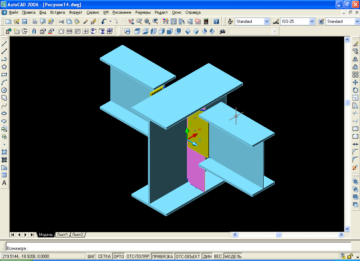Screen dimensions: 360x261
Task: Switch to the Лист1 layout tab
Action: coord(63,235)
